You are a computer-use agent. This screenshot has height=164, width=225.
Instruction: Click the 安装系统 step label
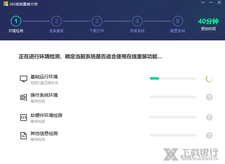(x=137, y=31)
